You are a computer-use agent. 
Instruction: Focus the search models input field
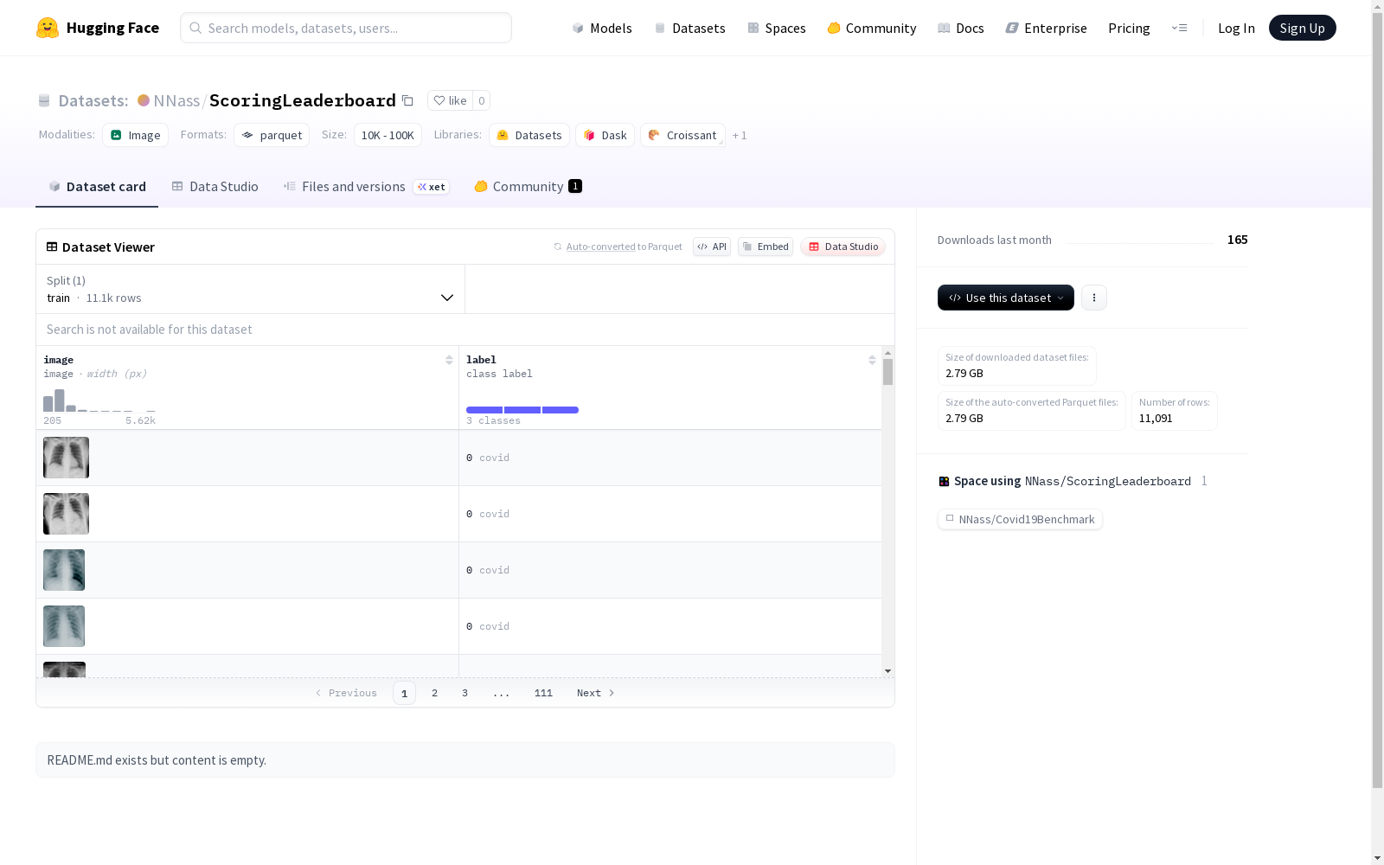tap(346, 28)
